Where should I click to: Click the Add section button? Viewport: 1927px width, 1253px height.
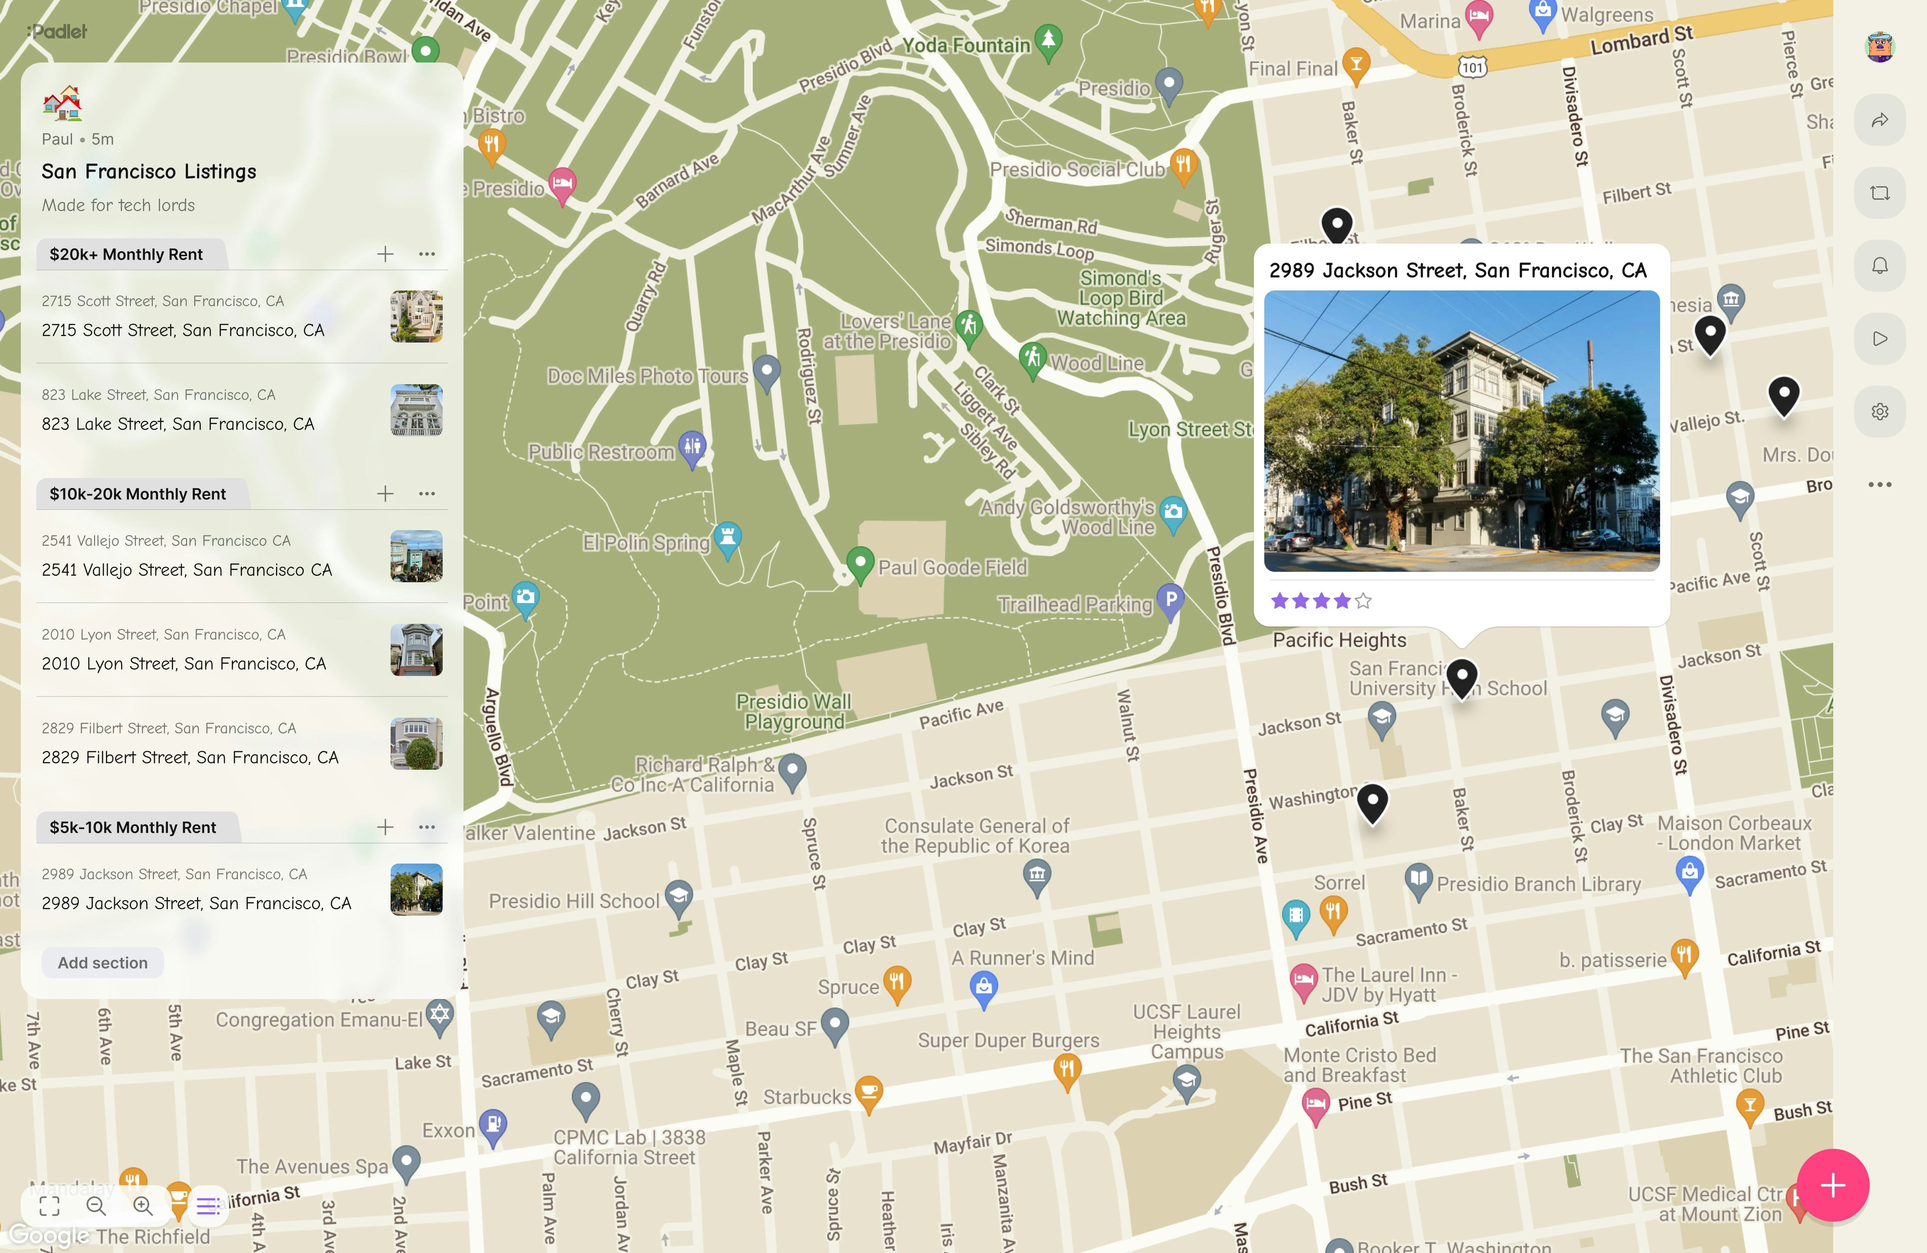click(103, 962)
